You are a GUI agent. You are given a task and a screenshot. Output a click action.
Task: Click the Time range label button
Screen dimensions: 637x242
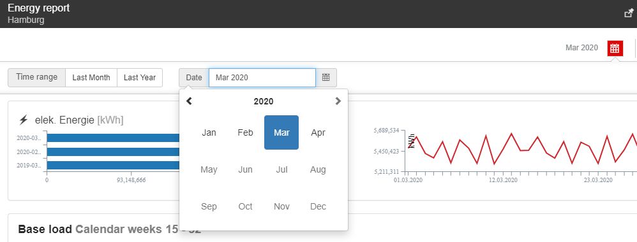pyautogui.click(x=36, y=78)
